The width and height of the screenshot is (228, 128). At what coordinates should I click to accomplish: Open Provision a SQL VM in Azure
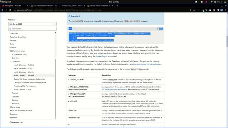point(25,86)
